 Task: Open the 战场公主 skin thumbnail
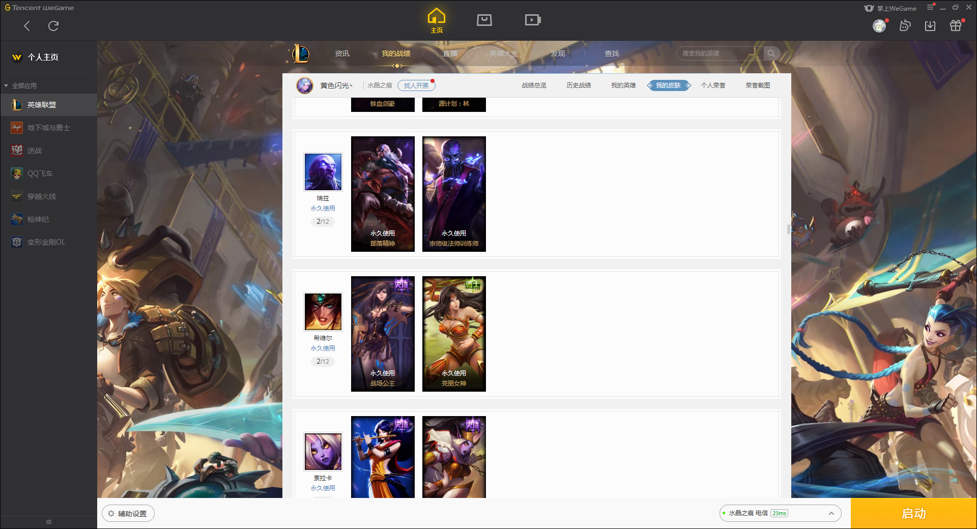click(383, 334)
